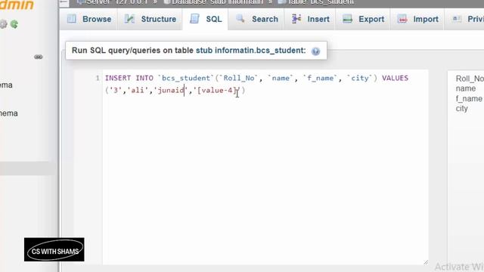This screenshot has height=272, width=484.
Task: Click the SQL document icon
Action: pyautogui.click(x=194, y=18)
